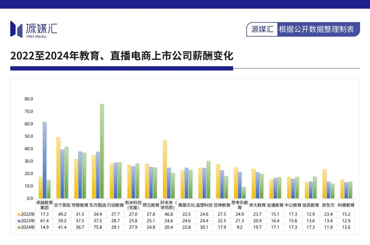Click the yellow 2022年 legend swatch
The image size is (370, 245).
18,214
